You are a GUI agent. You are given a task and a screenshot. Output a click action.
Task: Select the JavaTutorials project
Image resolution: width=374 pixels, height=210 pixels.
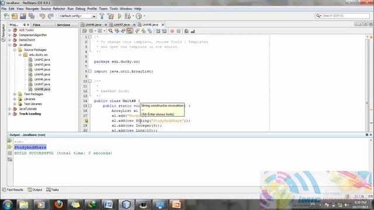coord(27,109)
